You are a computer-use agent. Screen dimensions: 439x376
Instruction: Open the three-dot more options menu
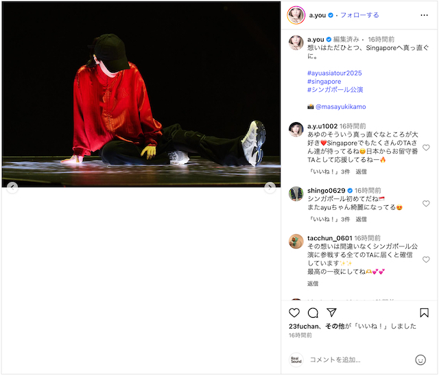(424, 15)
